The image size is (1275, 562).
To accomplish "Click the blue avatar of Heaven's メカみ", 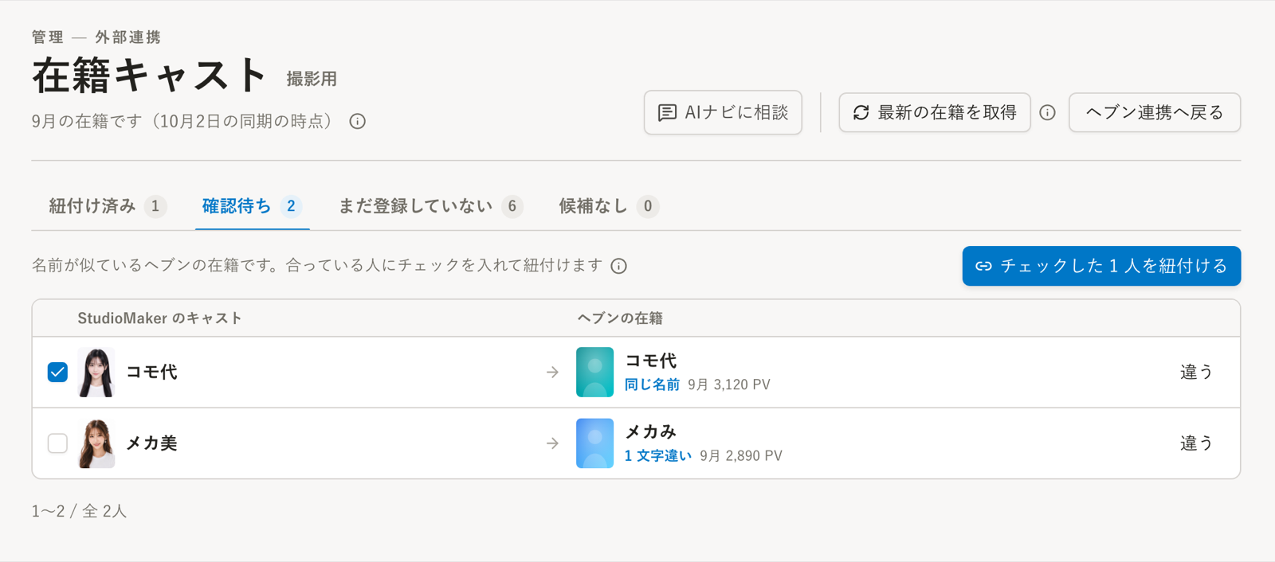I will 594,443.
